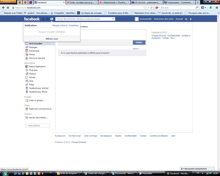The height and width of the screenshot is (176, 220).
Task: Open Débuter avec Firefox bookmark
Action: [12, 13]
